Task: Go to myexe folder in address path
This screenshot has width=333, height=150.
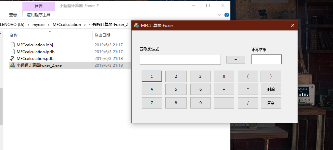Action: (38, 25)
